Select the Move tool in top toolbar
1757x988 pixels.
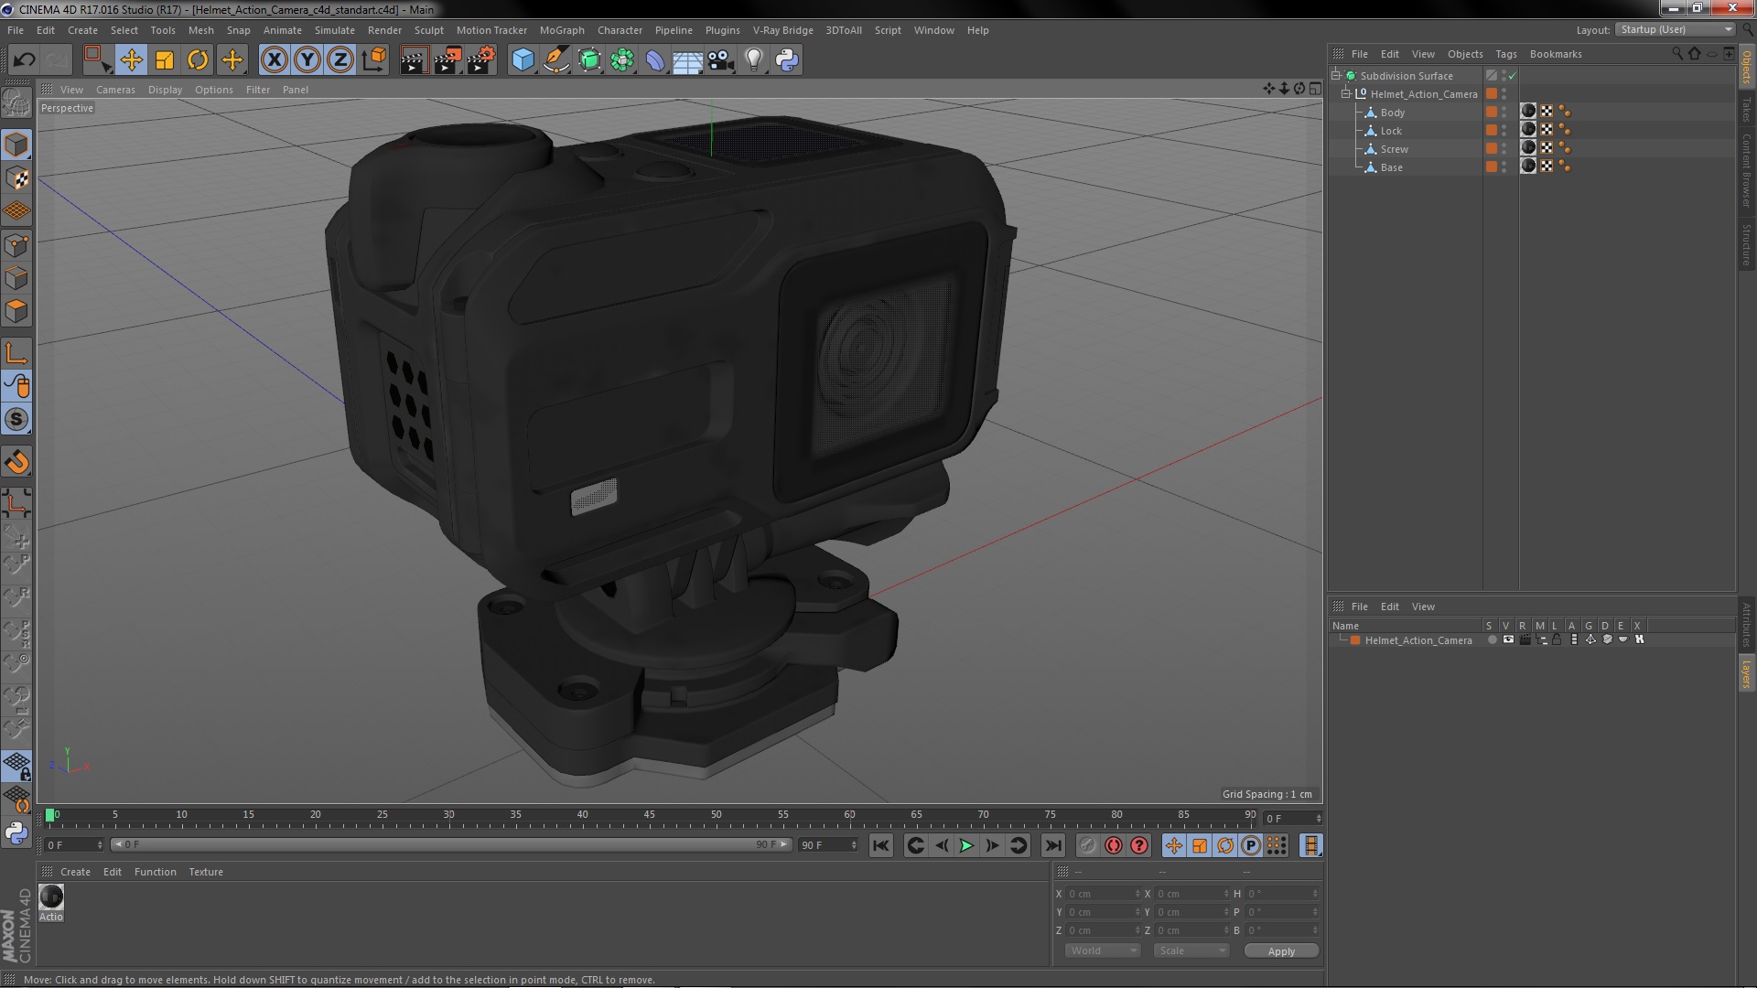point(131,60)
